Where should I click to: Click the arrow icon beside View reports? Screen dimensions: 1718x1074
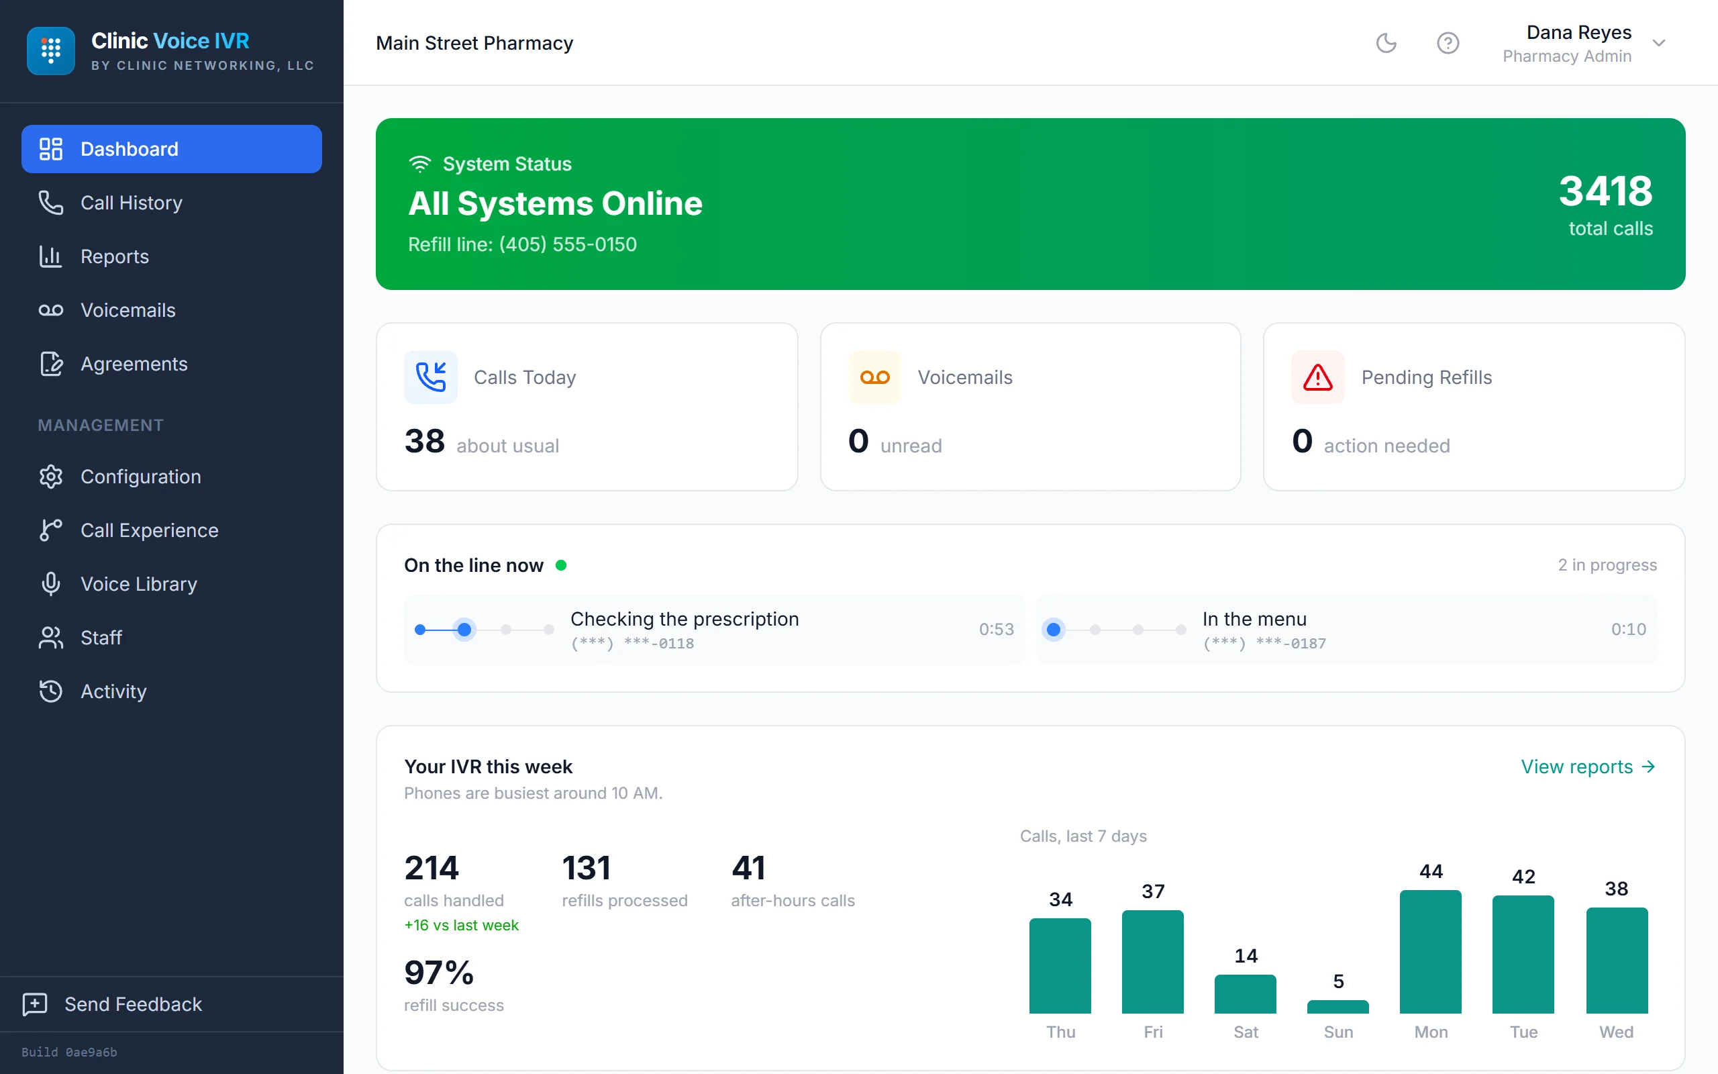pyautogui.click(x=1648, y=767)
